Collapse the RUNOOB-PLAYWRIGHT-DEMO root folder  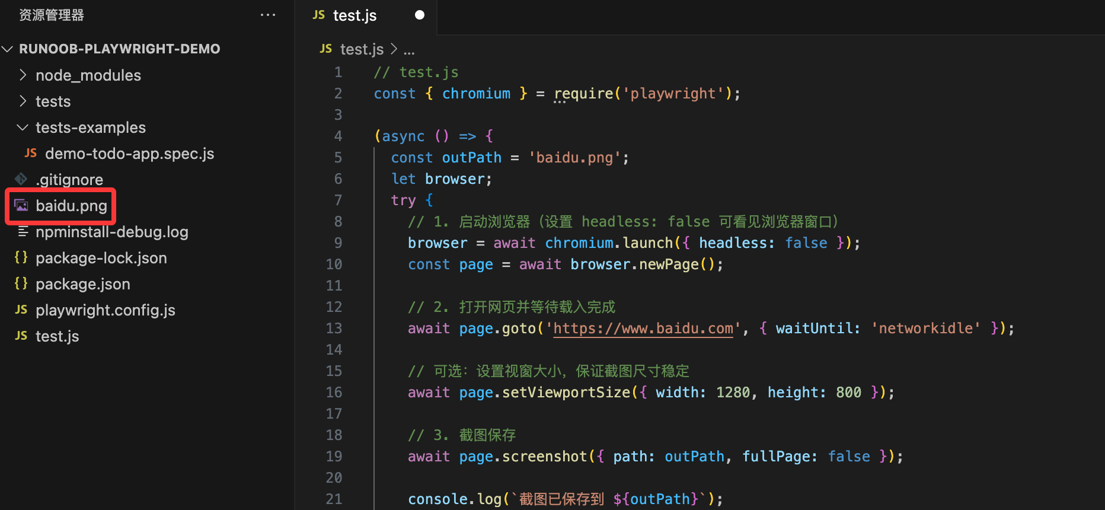[x=8, y=49]
